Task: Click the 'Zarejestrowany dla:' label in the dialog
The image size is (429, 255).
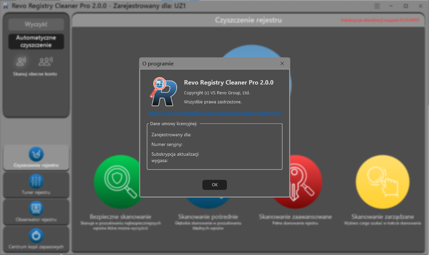Action: point(171,135)
